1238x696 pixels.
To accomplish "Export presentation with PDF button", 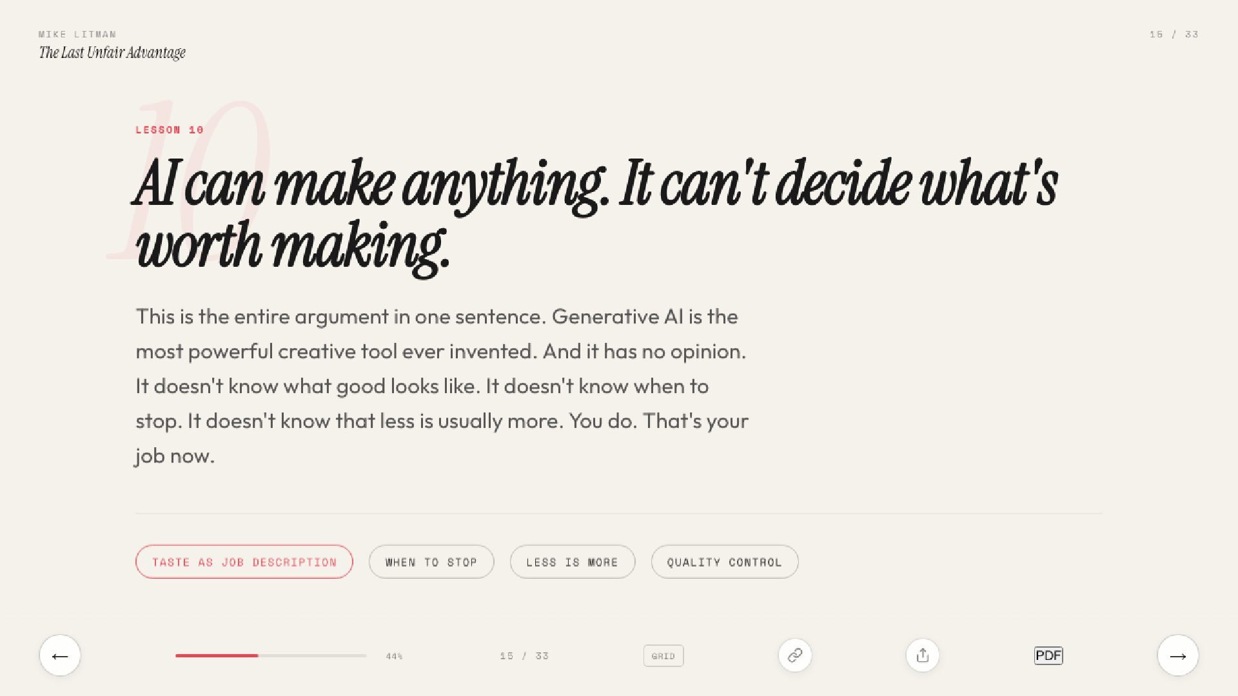I will click(x=1048, y=655).
